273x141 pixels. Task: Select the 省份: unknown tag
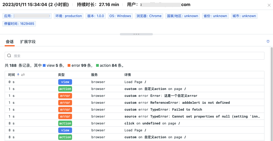tap(215, 16)
